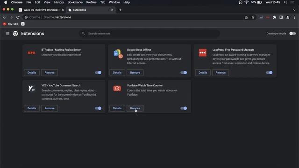Image resolution: width=299 pixels, height=168 pixels.
Task: Reload the extensions page
Action: point(18,17)
